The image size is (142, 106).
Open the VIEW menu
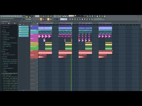click(x=12, y=16)
